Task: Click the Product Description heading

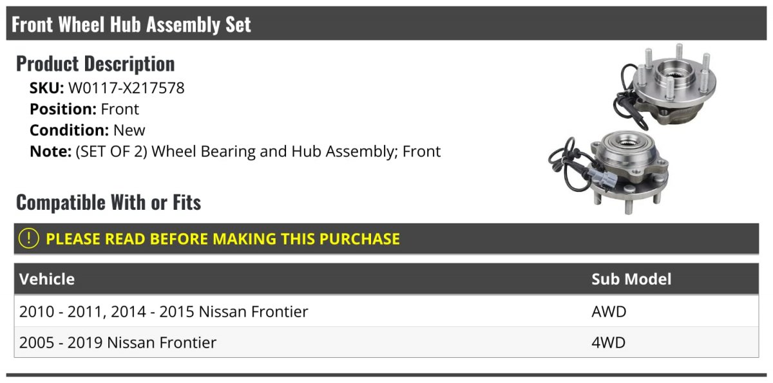Action: [95, 64]
